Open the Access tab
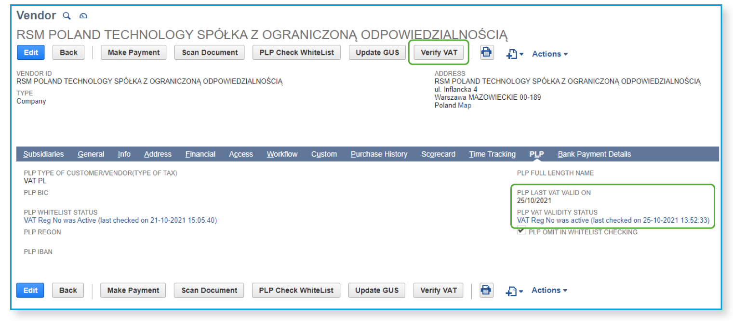The image size is (733, 321). click(x=241, y=154)
